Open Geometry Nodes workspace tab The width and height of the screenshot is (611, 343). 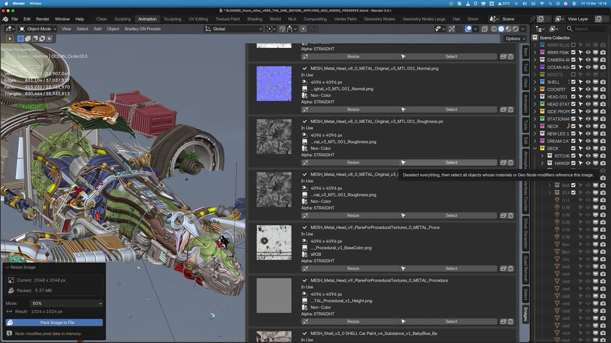click(379, 19)
